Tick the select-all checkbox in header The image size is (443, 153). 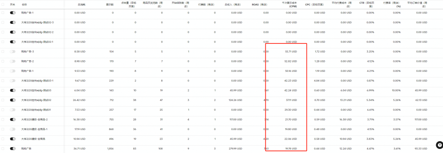tap(3, 5)
